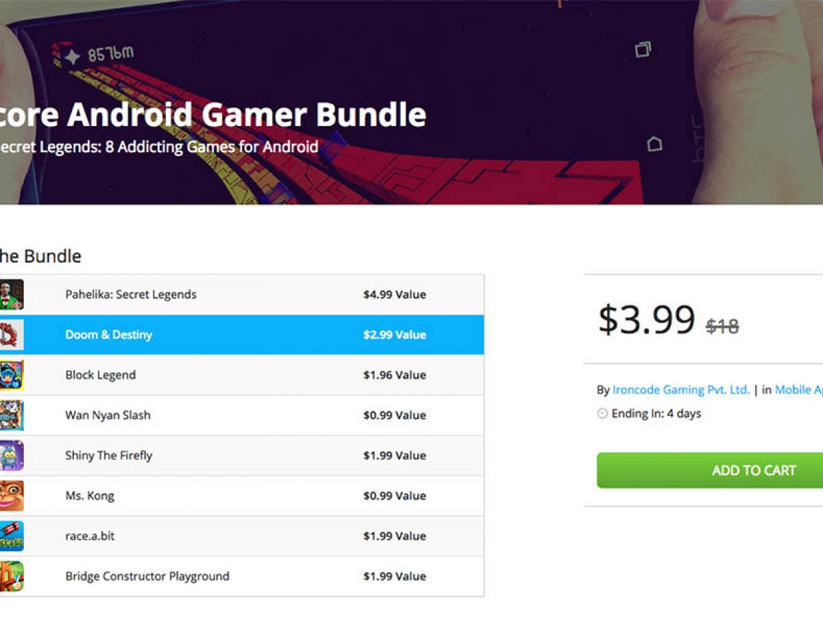Screen dimensions: 823x617
Task: Open the Ironcode Gaming Pvt. Ltd. link
Action: click(x=680, y=390)
